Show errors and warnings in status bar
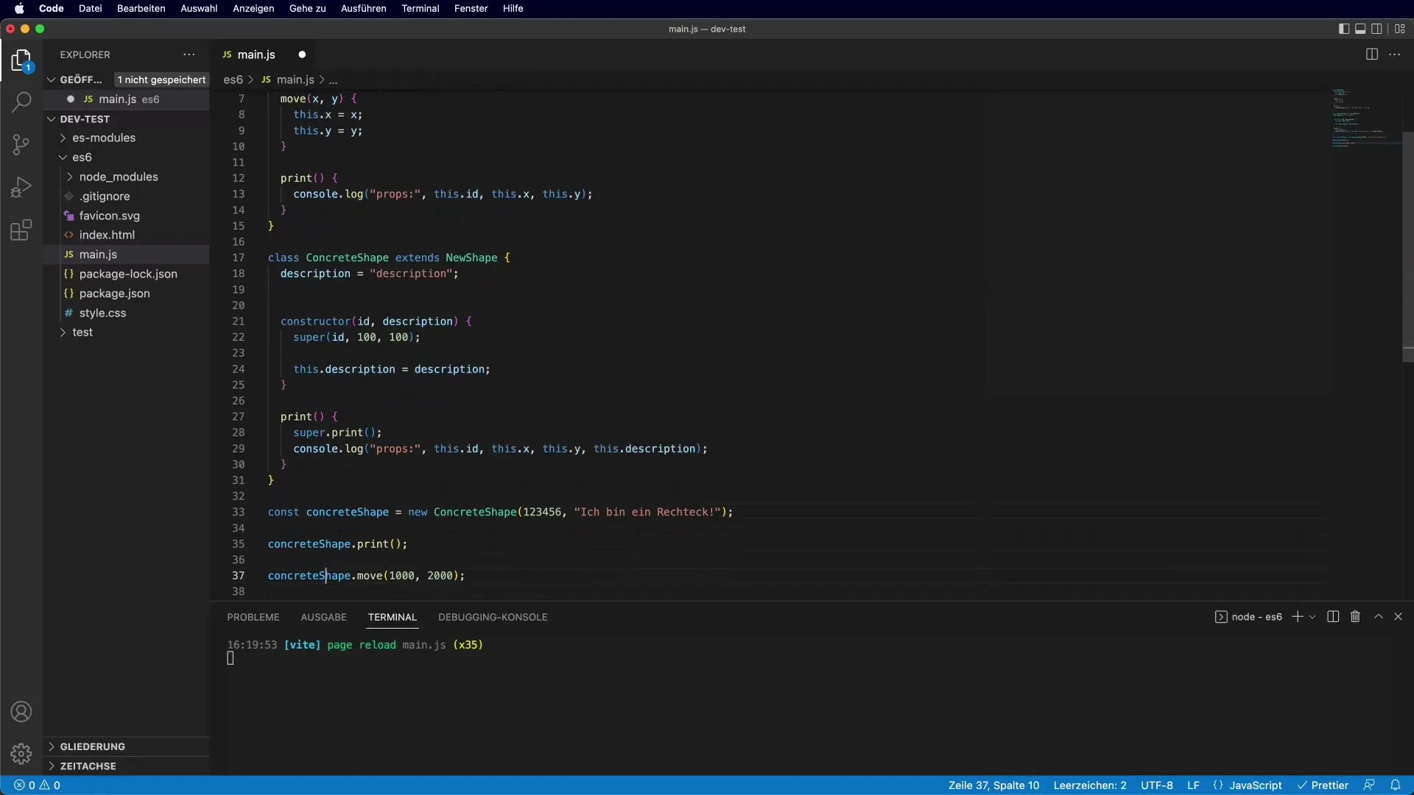Viewport: 1414px width, 795px height. pyautogui.click(x=37, y=785)
